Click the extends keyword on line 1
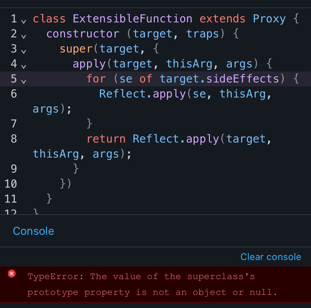The image size is (311, 308). 222,19
